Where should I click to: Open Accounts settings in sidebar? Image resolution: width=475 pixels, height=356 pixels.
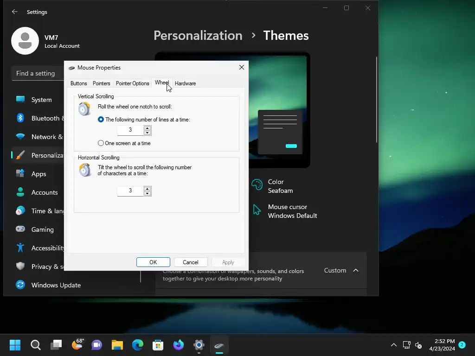[x=38, y=192]
